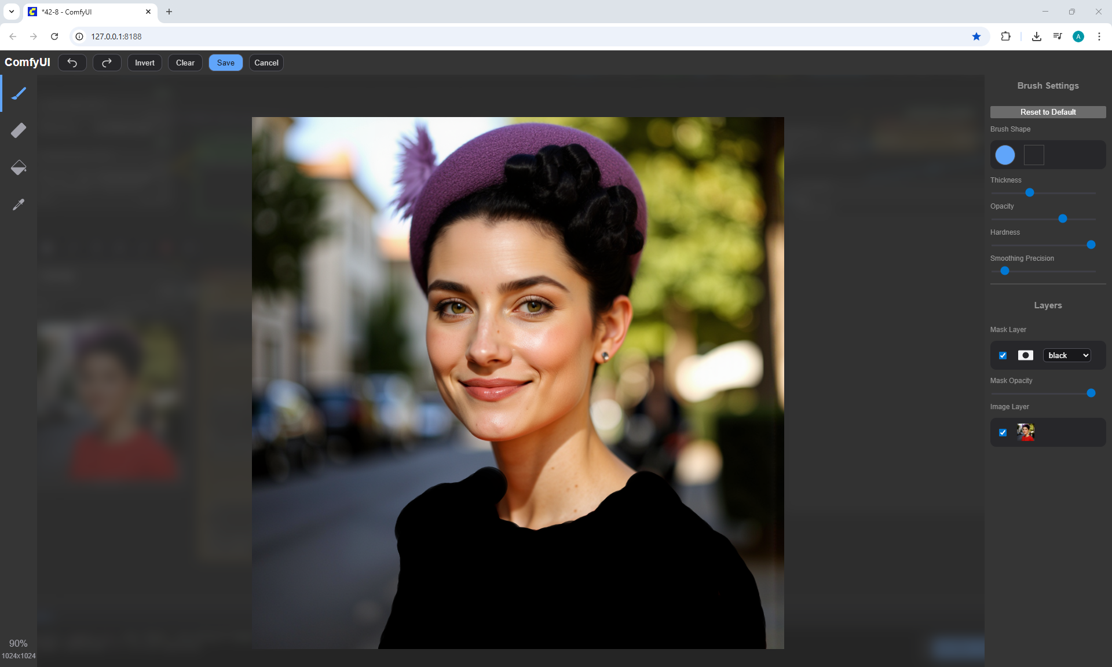The image size is (1112, 667).
Task: Select the paint bucket fill tool
Action: (19, 167)
